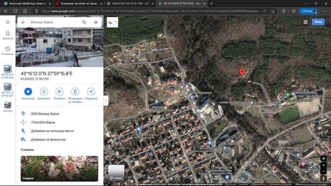Zoom out with the minus button
331x186 pixels.
(x=323, y=171)
